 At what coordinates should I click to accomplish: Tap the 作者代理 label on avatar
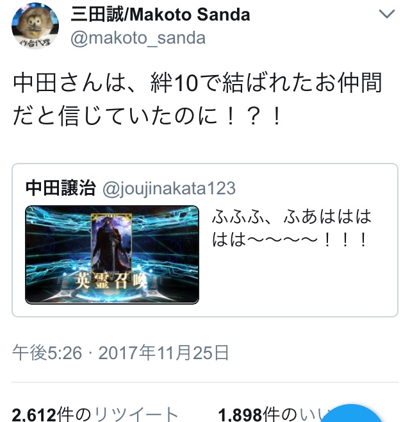(35, 43)
